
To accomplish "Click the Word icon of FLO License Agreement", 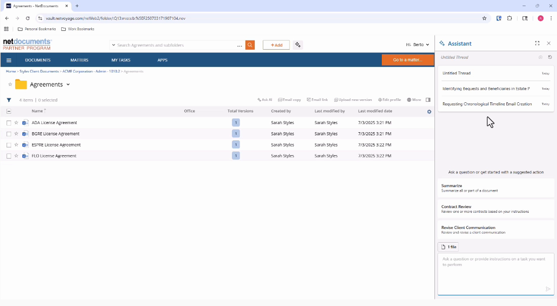I will 25,156.
